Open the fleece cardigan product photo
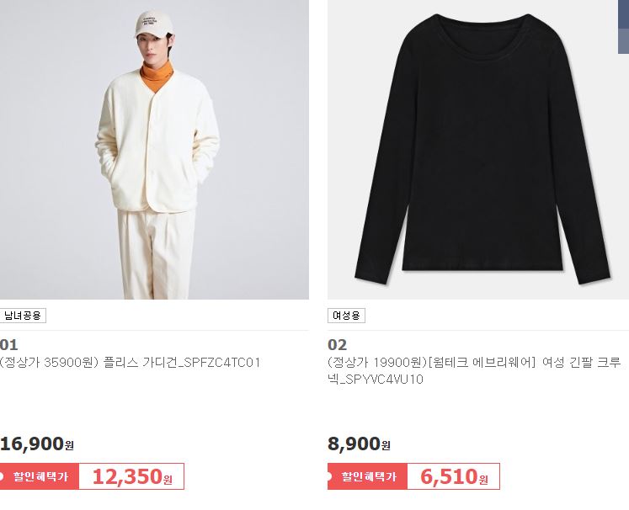The width and height of the screenshot is (629, 510). (154, 150)
